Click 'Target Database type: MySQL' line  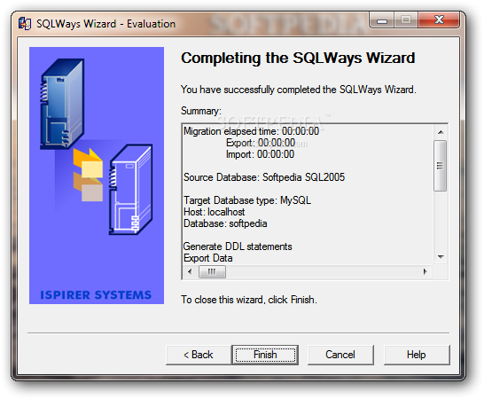pyautogui.click(x=247, y=200)
